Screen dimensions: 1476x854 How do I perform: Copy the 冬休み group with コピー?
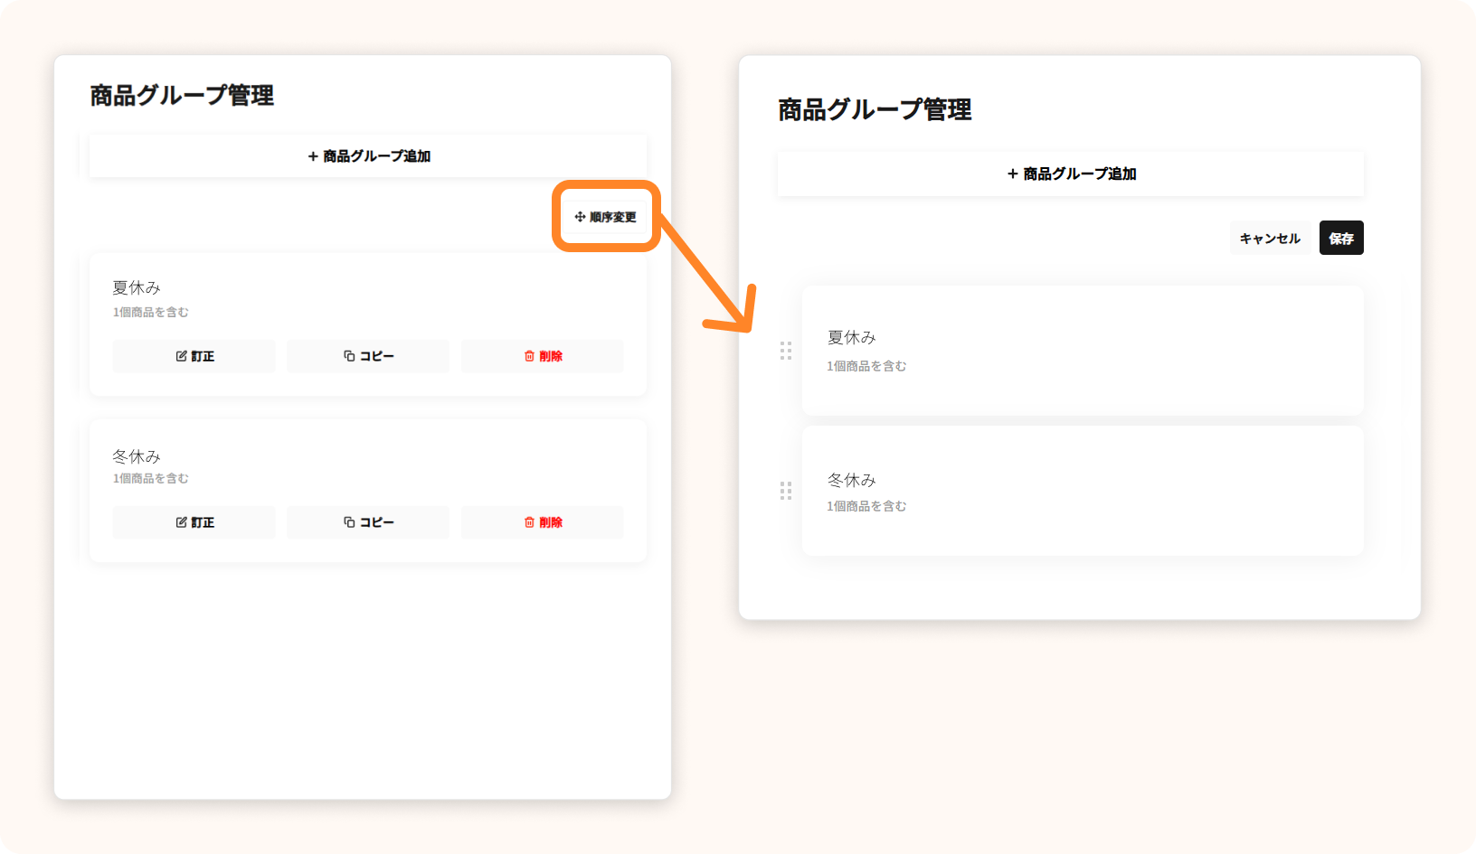pyautogui.click(x=368, y=522)
